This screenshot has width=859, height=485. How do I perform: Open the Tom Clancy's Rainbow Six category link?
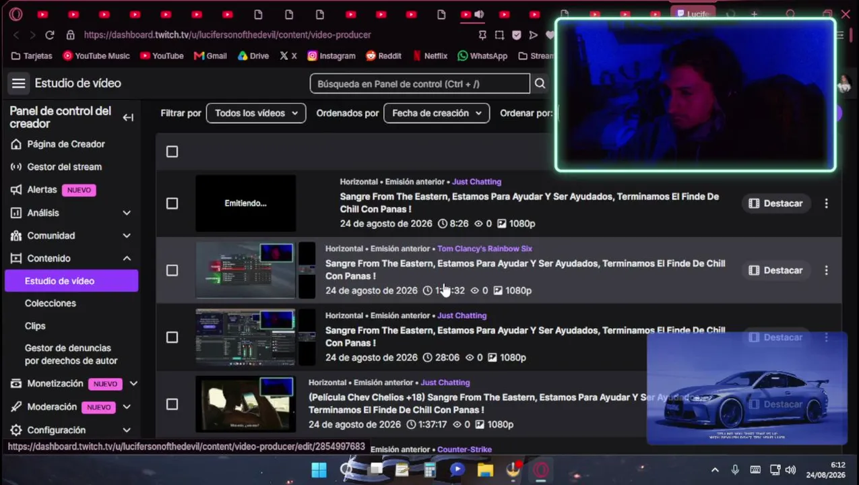pyautogui.click(x=484, y=249)
